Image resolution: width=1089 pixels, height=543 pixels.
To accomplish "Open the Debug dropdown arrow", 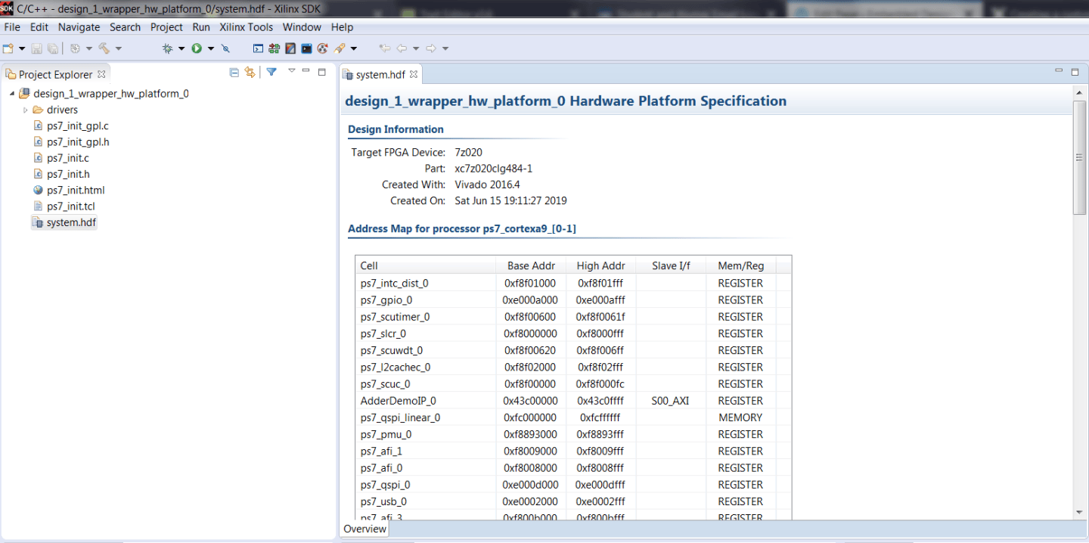I will coord(181,48).
